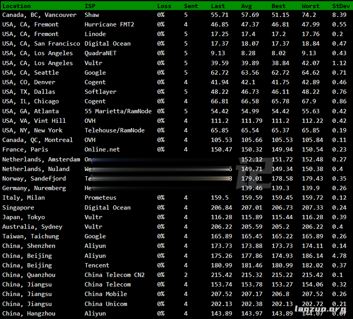Viewport: 353px width, 319px height.
Task: Select Canada, QC, Montreal location
Action: tap(37, 140)
